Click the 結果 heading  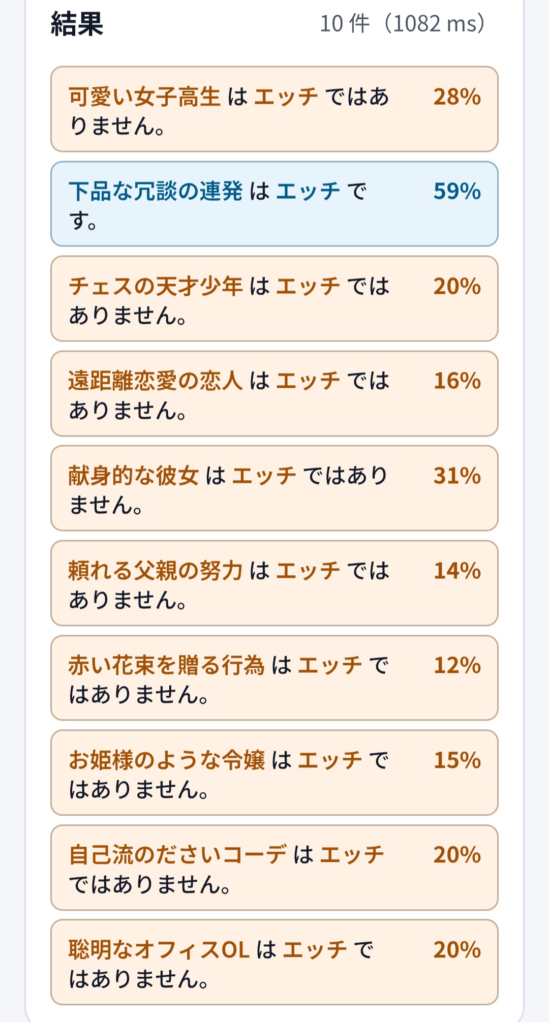click(x=77, y=24)
